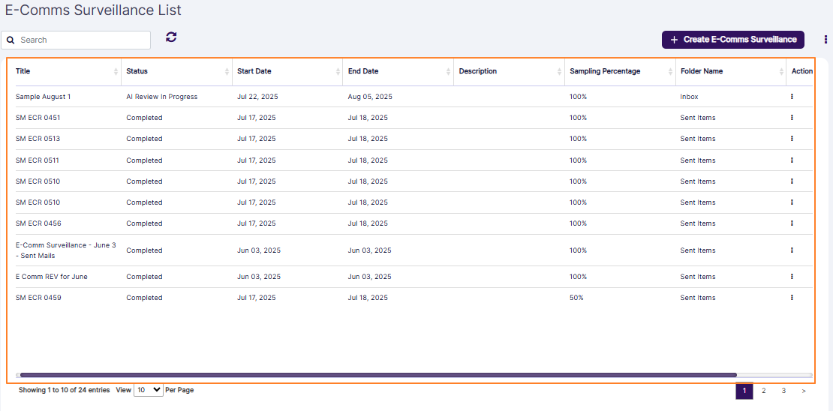Open action menu for SM ECR 0459

792,298
